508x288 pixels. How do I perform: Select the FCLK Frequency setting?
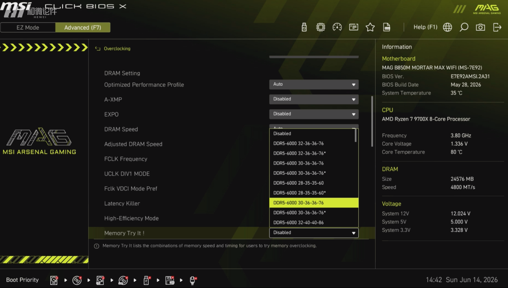[126, 159]
